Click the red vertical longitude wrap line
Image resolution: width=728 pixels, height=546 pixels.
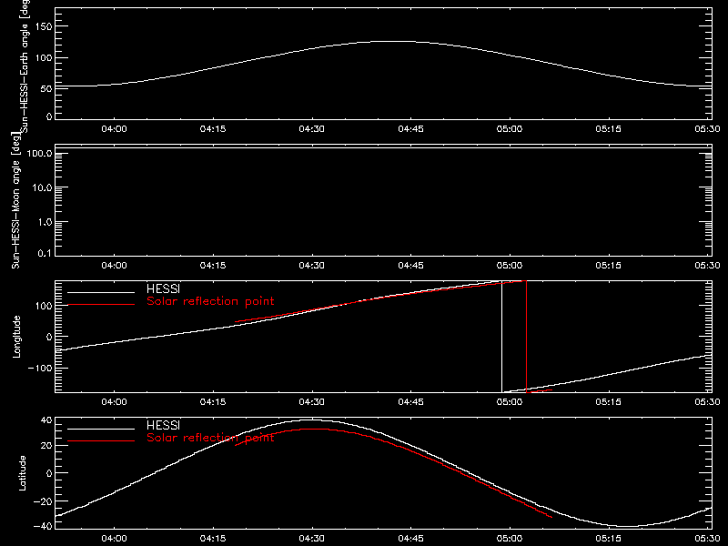526,337
